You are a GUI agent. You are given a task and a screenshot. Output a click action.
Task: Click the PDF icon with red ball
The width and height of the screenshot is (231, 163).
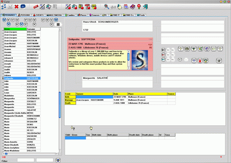click(87, 7)
